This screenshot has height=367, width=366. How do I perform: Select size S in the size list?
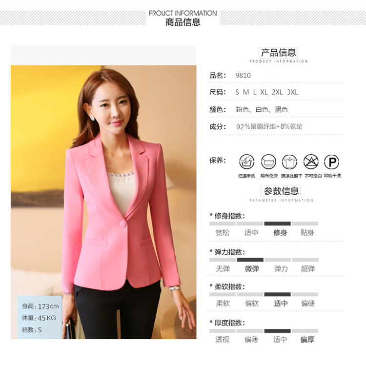click(237, 92)
